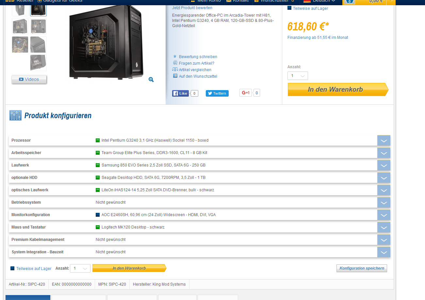Click the large In den Warenkorb button
This screenshot has width=425, height=300.
338,89
